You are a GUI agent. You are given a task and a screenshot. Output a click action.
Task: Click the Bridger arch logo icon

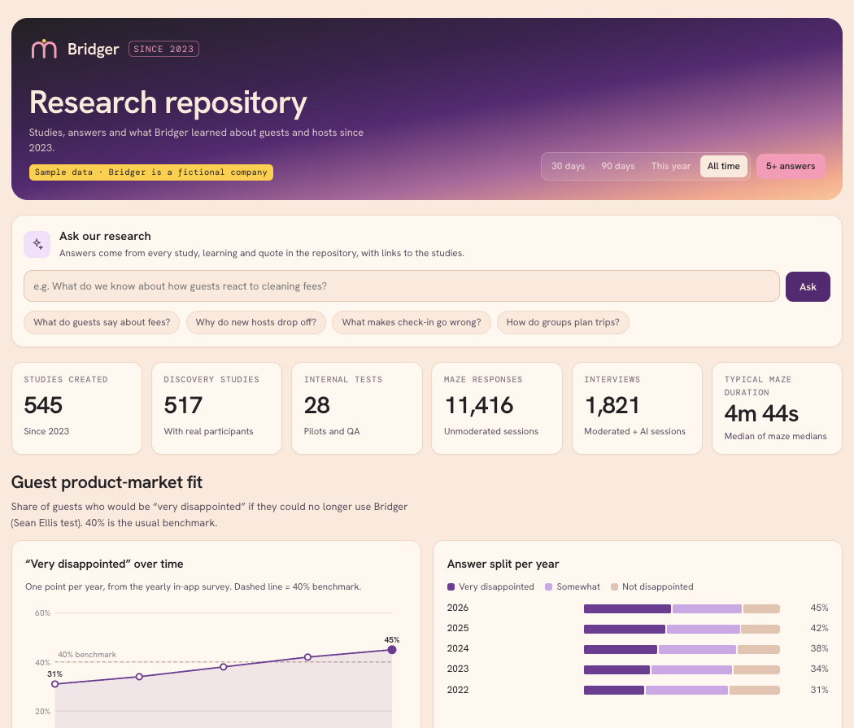tap(44, 49)
